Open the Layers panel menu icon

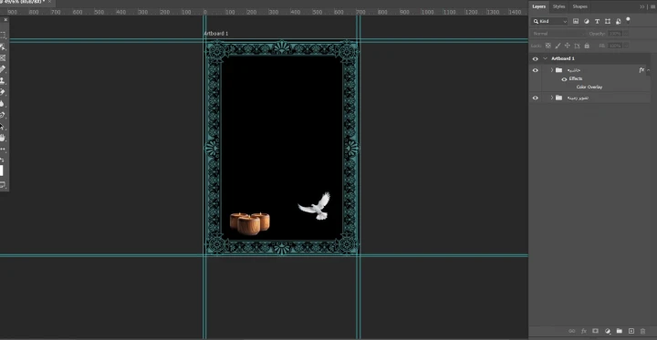tap(652, 6)
